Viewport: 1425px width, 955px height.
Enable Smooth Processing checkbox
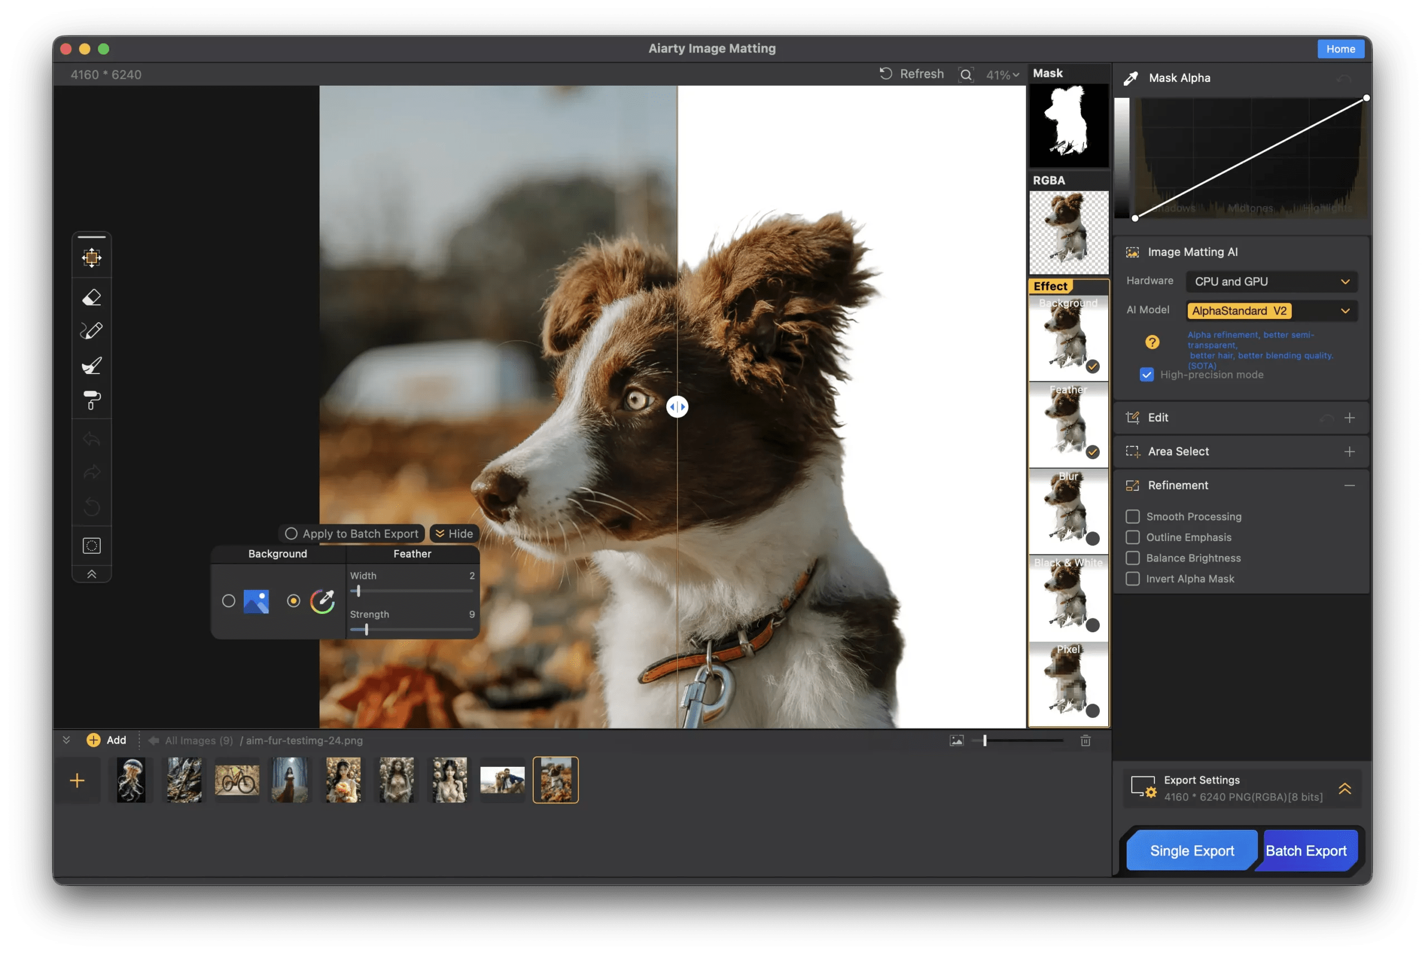tap(1133, 516)
